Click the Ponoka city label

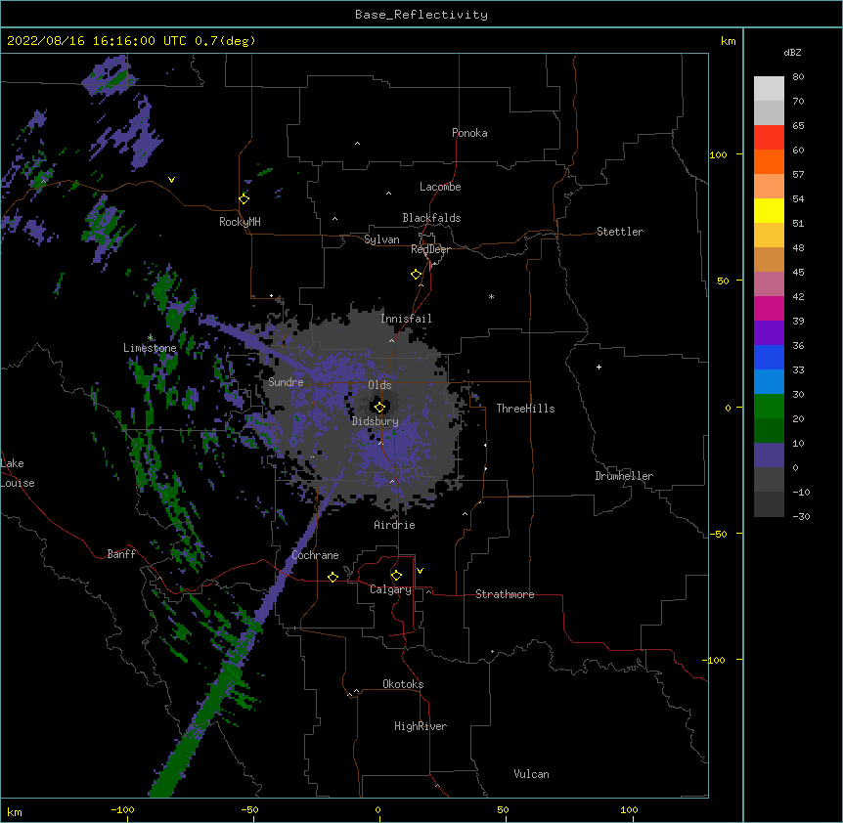[x=469, y=133]
